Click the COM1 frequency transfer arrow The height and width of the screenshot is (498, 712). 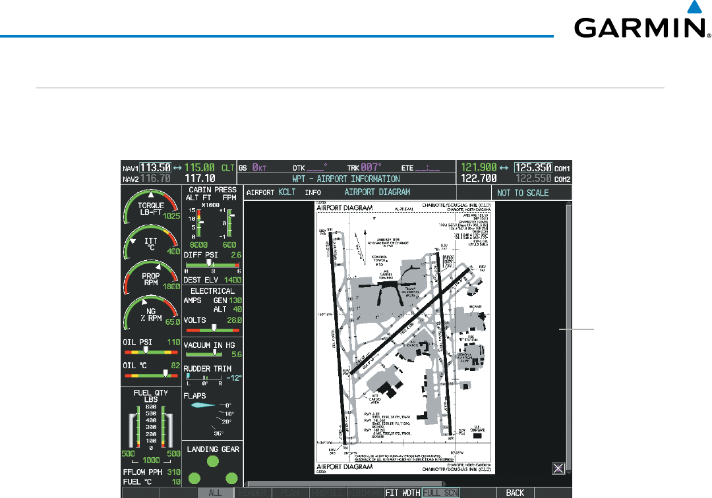504,168
